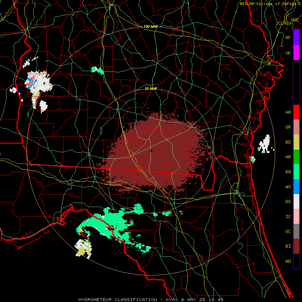Pick the mint green RA legend swatch
The image size is (302, 302).
(296, 172)
